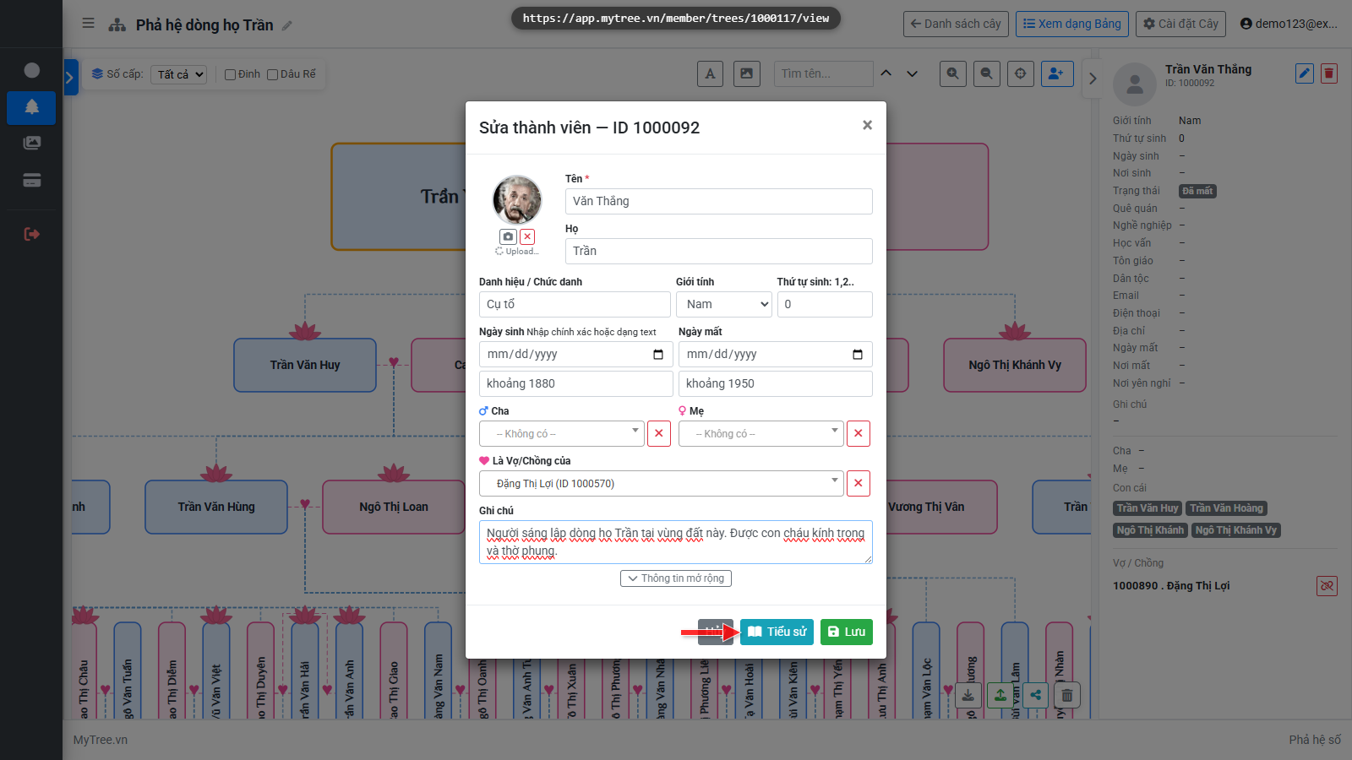Screen dimensions: 1352x760
Task: Toggle the Dâu Rể checkbox
Action: (x=273, y=74)
